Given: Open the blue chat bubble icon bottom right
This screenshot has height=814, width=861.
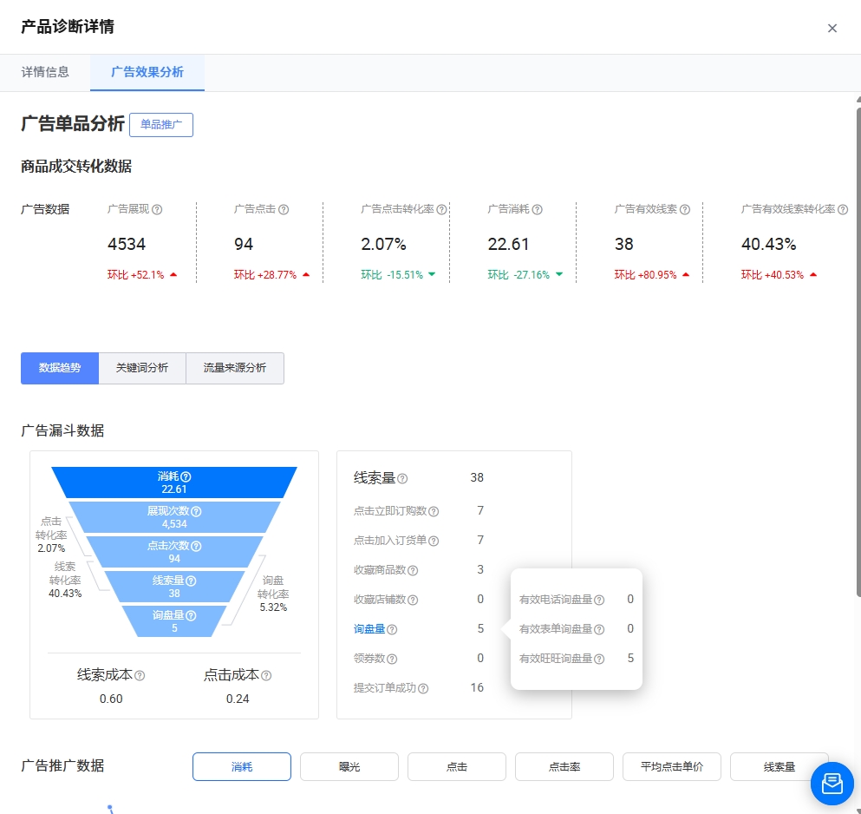Looking at the screenshot, I should 832,784.
